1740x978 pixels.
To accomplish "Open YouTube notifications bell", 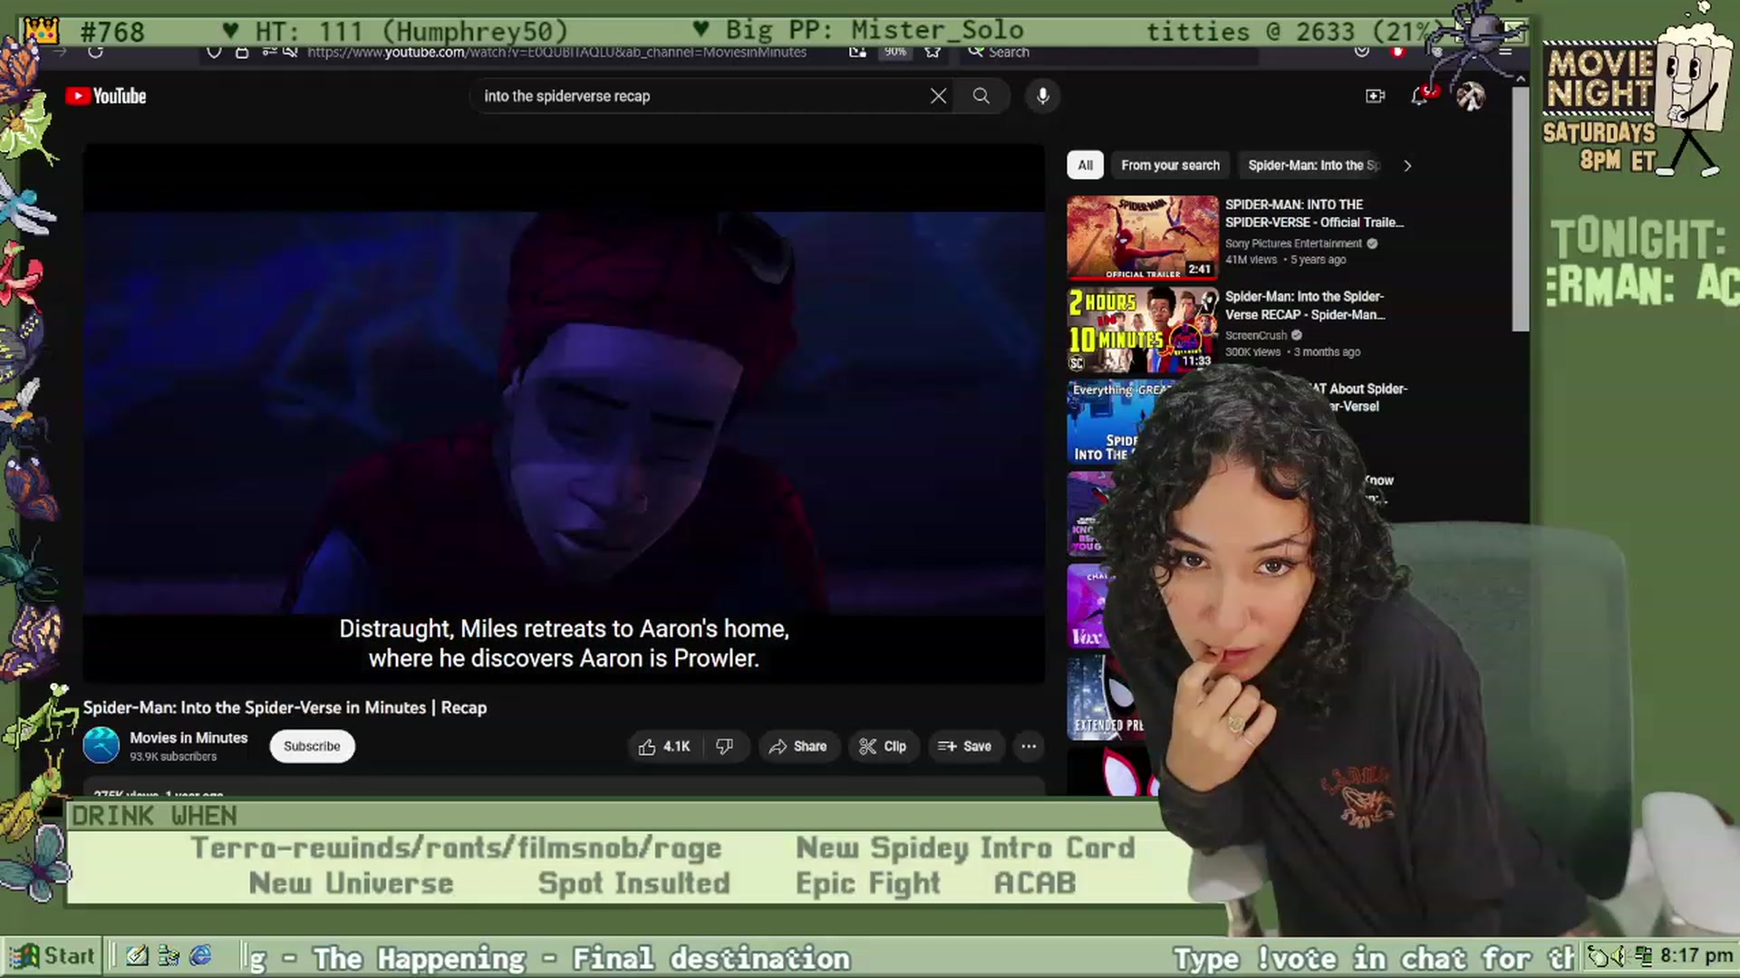I will pyautogui.click(x=1420, y=96).
